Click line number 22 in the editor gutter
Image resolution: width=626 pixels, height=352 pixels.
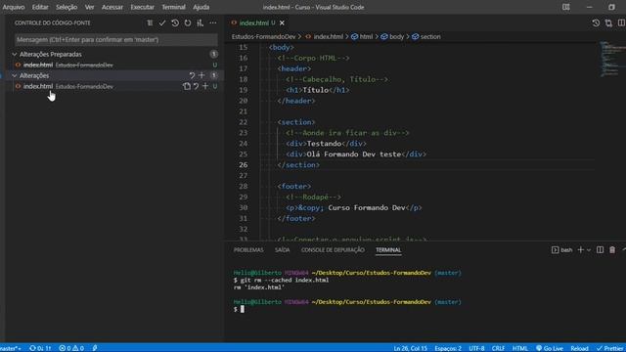pyautogui.click(x=244, y=122)
